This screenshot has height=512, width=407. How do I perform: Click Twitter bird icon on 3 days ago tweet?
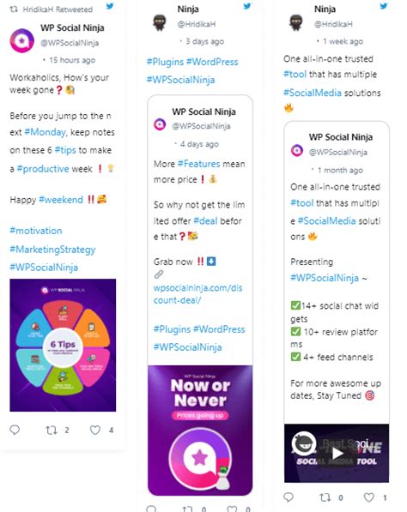(247, 5)
